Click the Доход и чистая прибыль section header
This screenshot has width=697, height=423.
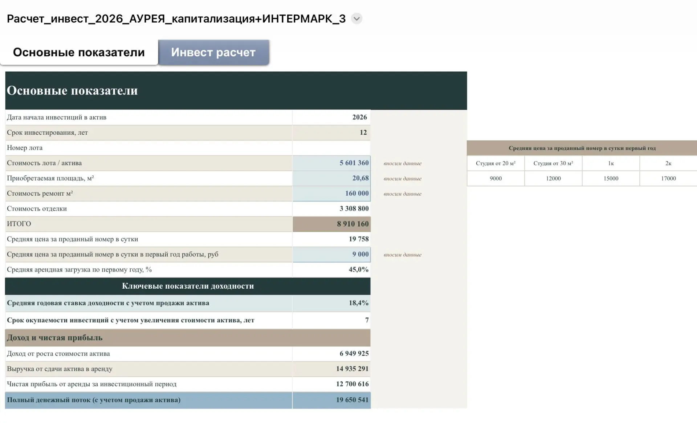[x=188, y=338]
